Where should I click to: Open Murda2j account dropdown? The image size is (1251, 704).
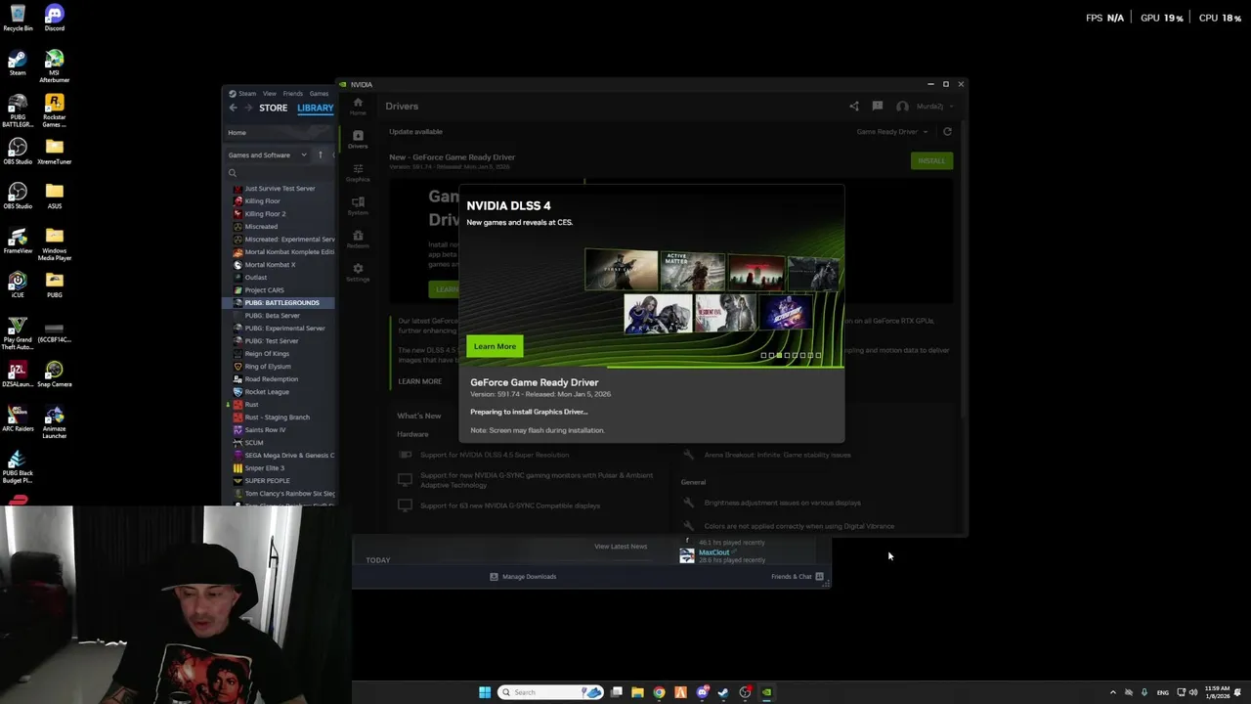pos(924,106)
